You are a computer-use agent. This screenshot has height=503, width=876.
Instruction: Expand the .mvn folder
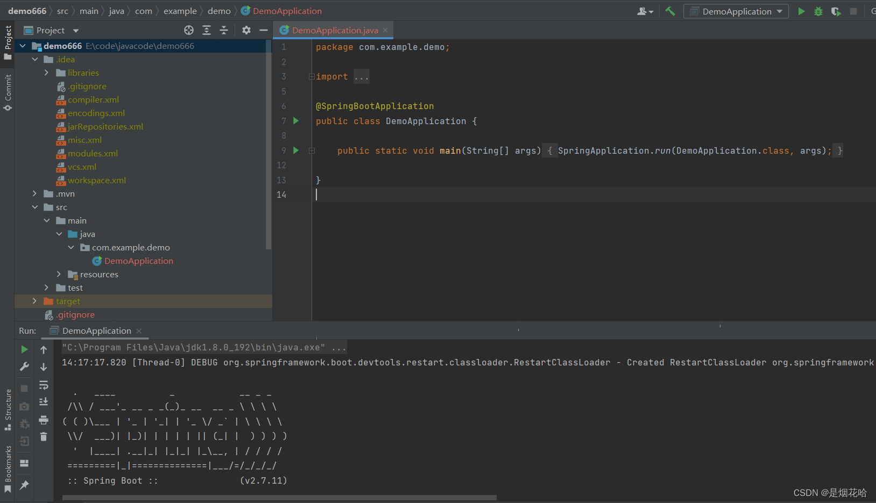35,194
